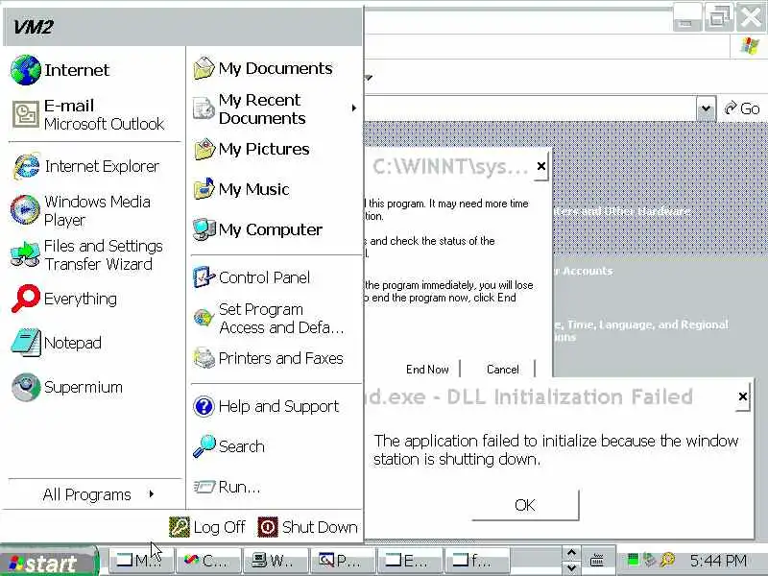The width and height of the screenshot is (768, 576).
Task: Launch E-mail Microsoft Outlook icon
Action: coord(26,114)
